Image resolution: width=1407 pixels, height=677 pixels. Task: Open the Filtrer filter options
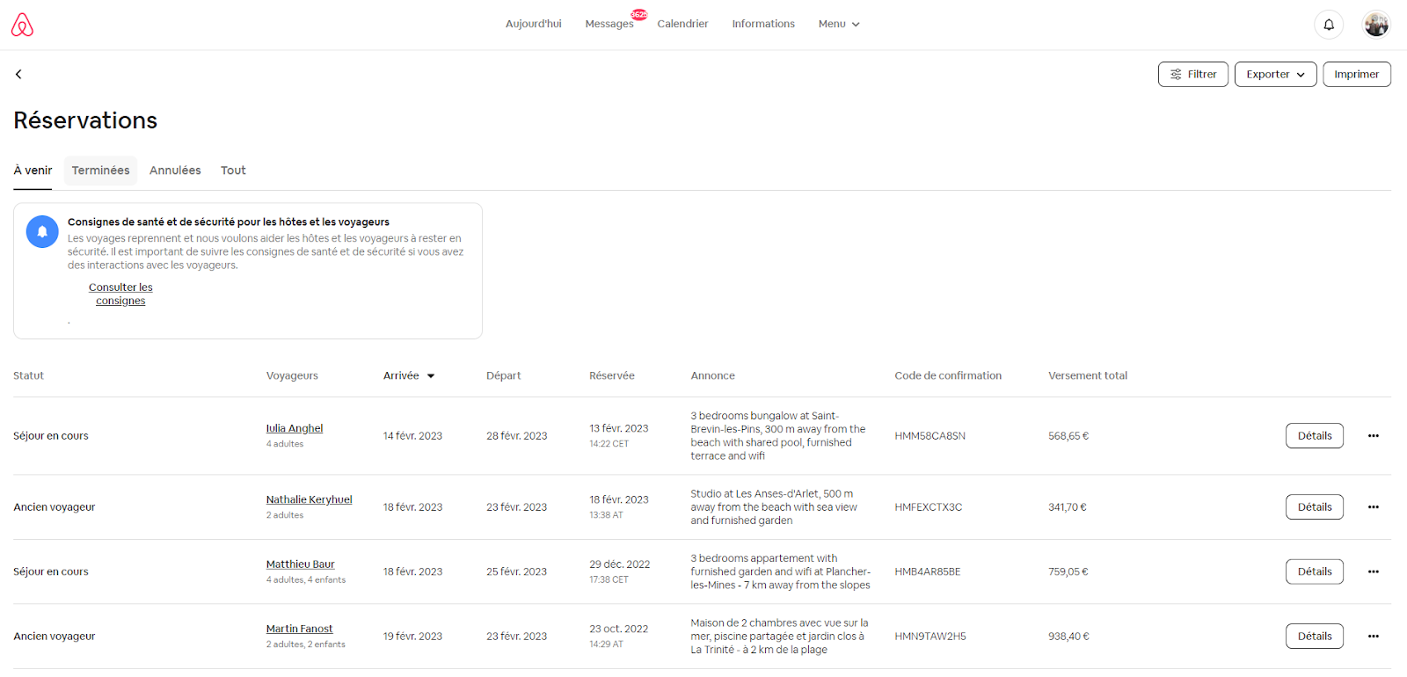click(x=1192, y=75)
